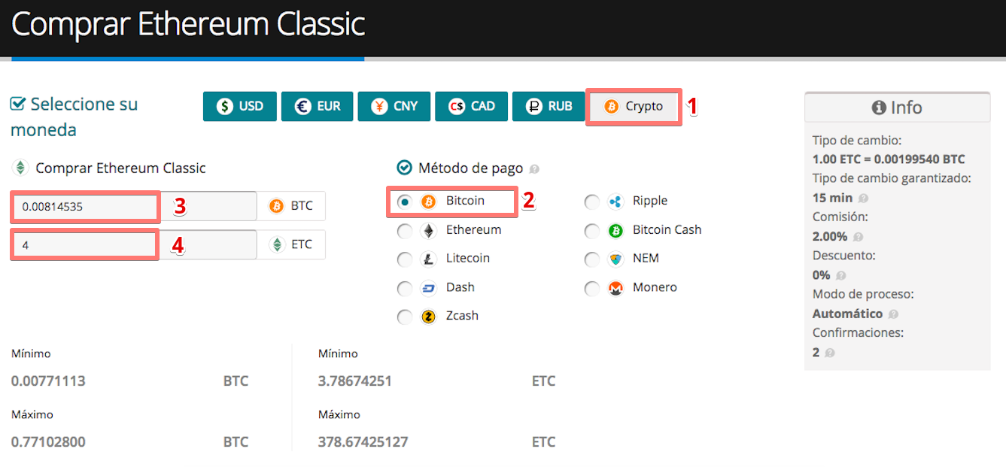Click the Ethereum Classic icon in the ETC unit box

[278, 244]
